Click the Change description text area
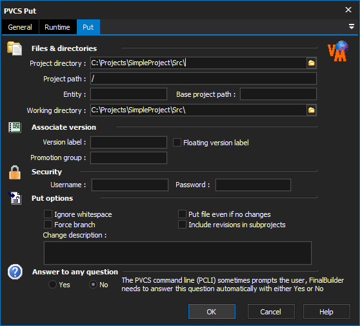Viewport: 360px width, 326px height. 177,253
